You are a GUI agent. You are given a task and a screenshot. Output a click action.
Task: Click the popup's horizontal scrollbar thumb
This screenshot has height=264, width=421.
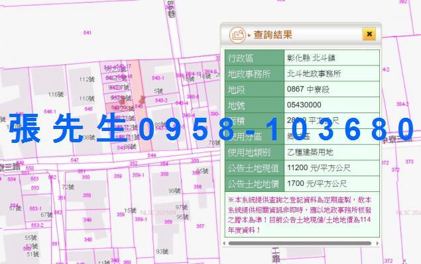300,243
